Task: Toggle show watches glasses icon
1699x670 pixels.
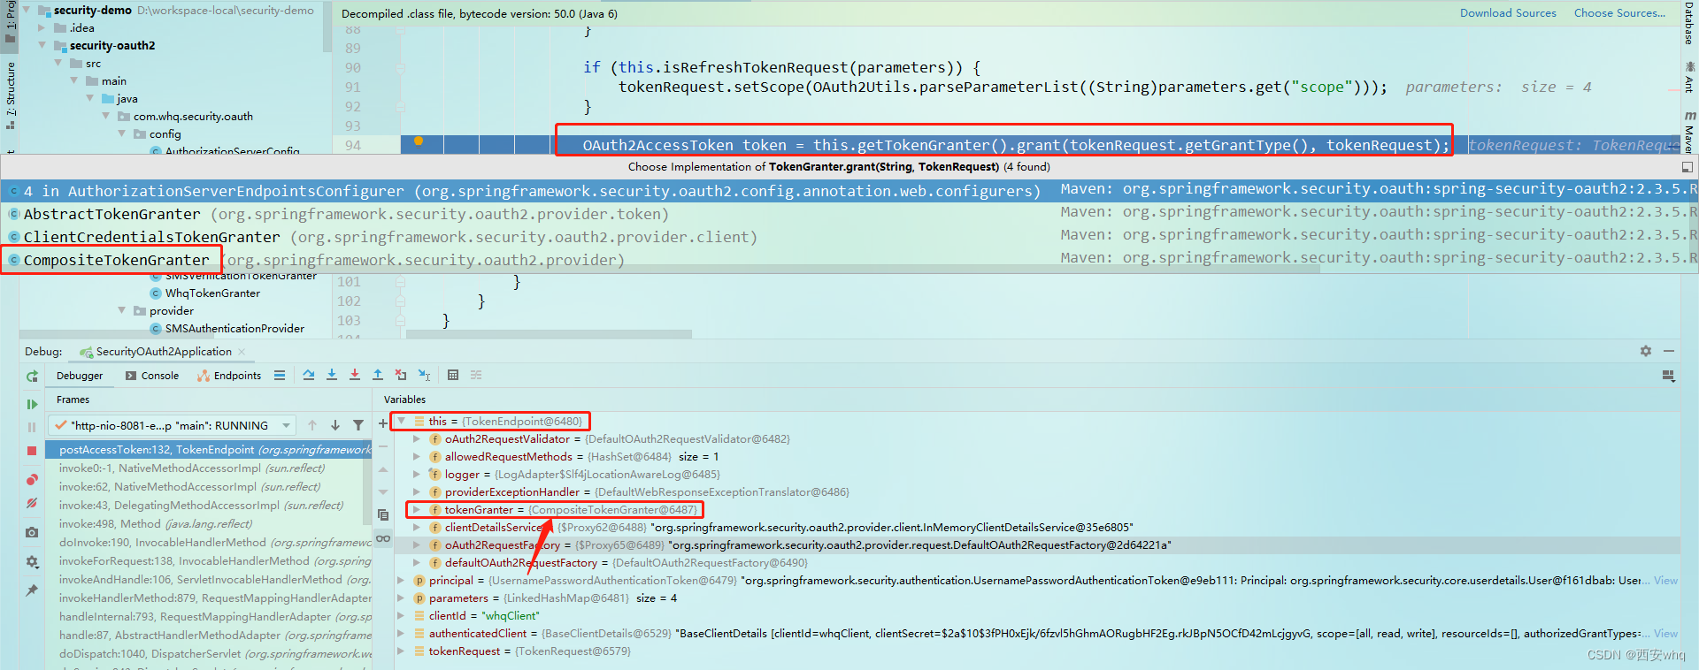Action: click(x=383, y=538)
